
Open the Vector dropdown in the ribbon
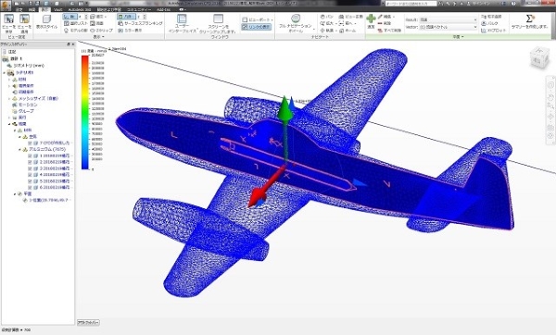click(449, 27)
